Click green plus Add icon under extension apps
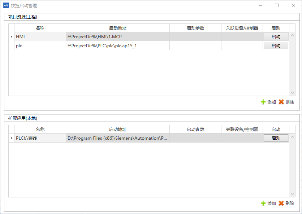The width and height of the screenshot is (302, 214). (263, 203)
